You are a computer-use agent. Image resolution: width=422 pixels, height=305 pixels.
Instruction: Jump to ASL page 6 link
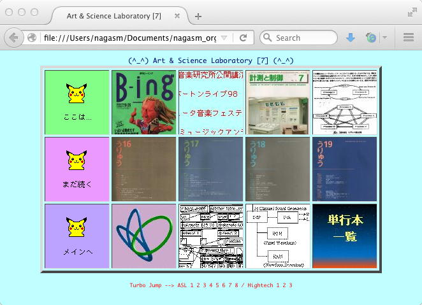click(x=224, y=285)
